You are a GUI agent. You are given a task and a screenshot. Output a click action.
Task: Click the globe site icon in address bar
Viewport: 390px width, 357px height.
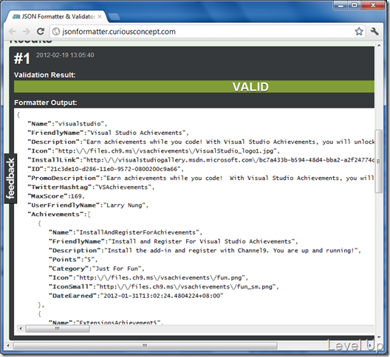[x=56, y=32]
